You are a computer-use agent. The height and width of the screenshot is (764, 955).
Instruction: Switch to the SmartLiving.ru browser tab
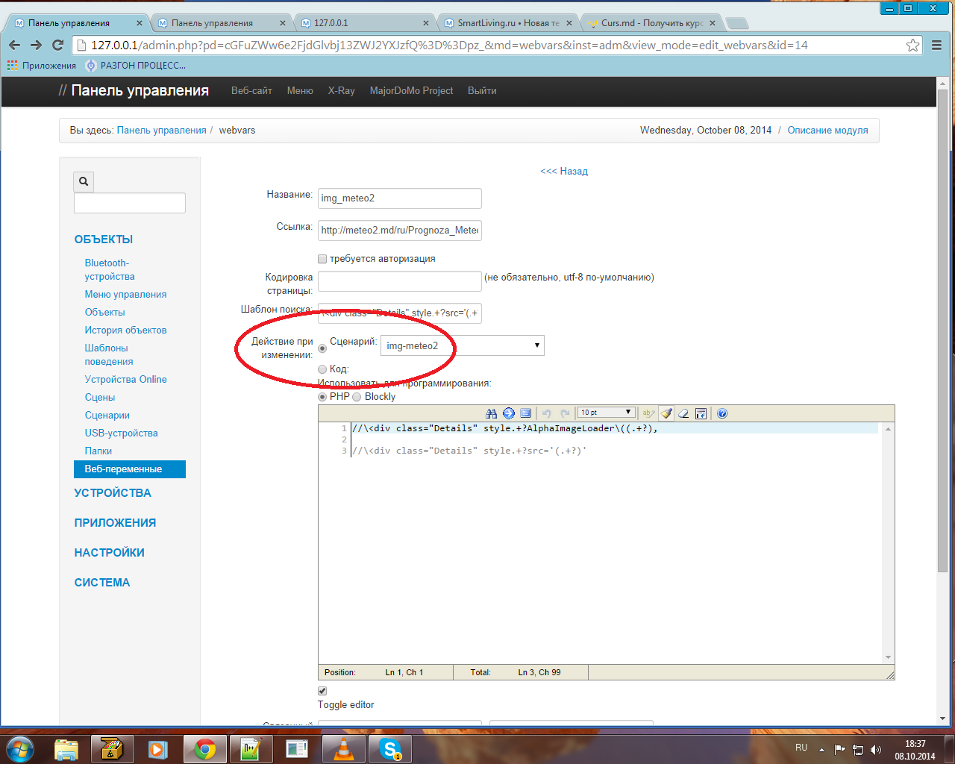coord(507,23)
